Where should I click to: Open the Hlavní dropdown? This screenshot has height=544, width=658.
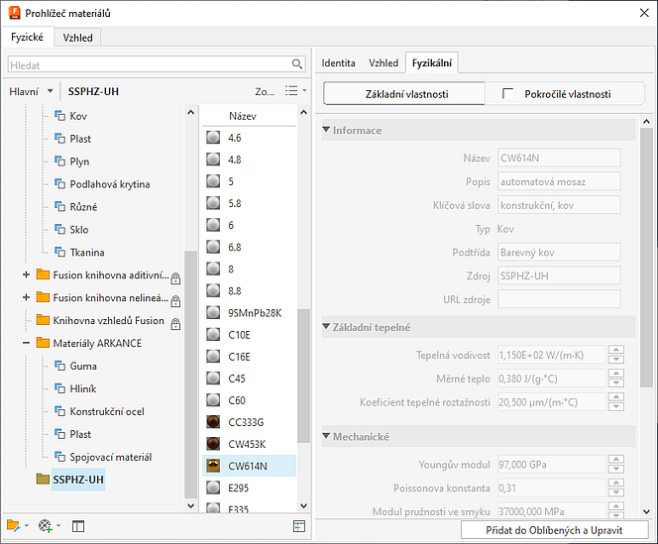[x=29, y=91]
